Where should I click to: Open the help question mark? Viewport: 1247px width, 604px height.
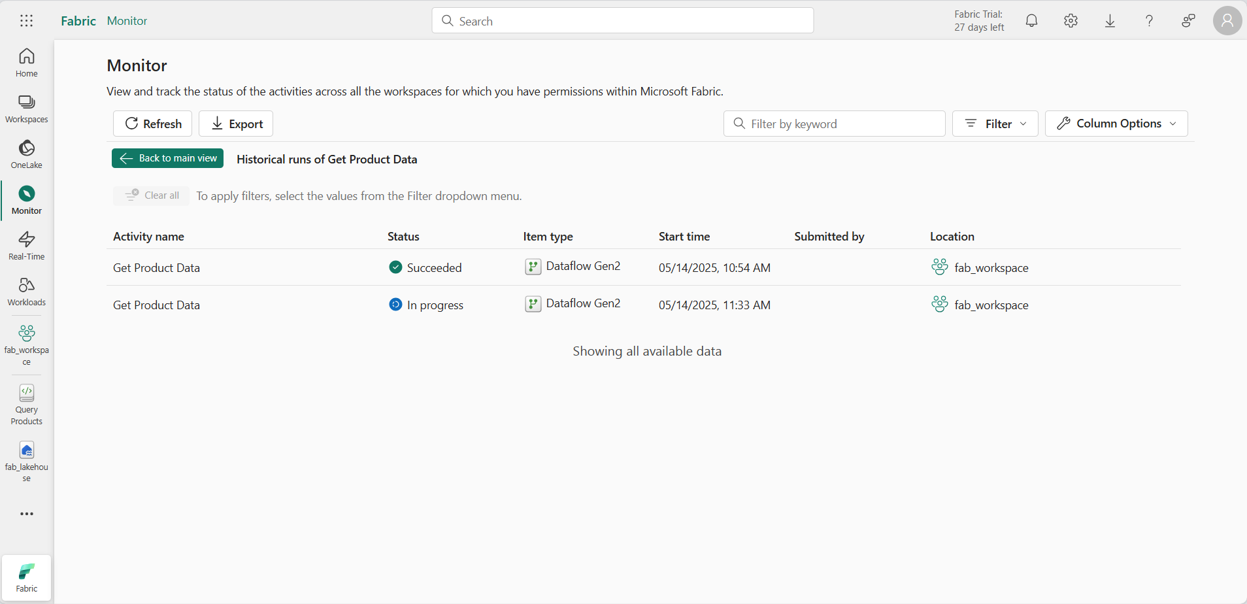(x=1149, y=21)
